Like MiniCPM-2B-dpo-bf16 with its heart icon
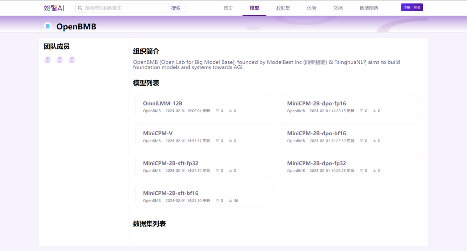The image size is (467, 251). tap(361, 141)
